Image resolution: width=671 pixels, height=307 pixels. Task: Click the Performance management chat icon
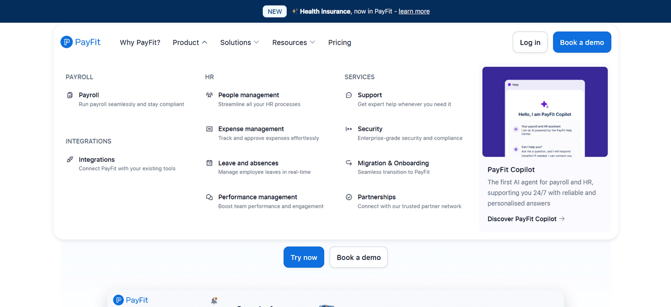pos(209,197)
